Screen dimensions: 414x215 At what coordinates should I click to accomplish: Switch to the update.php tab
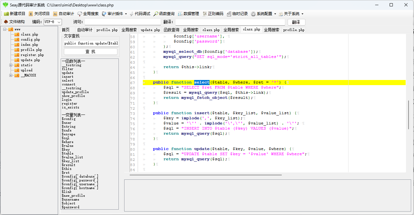tap(150, 29)
